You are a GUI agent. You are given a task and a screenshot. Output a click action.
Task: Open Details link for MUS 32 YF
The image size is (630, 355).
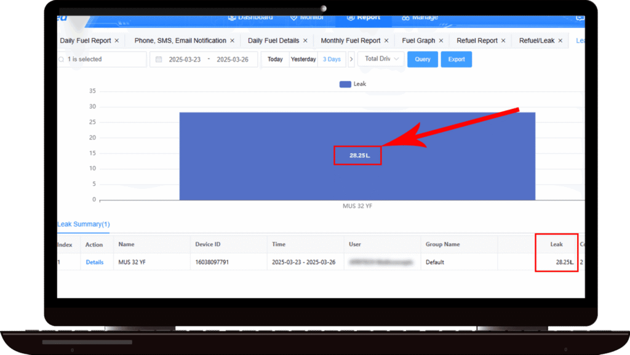94,262
